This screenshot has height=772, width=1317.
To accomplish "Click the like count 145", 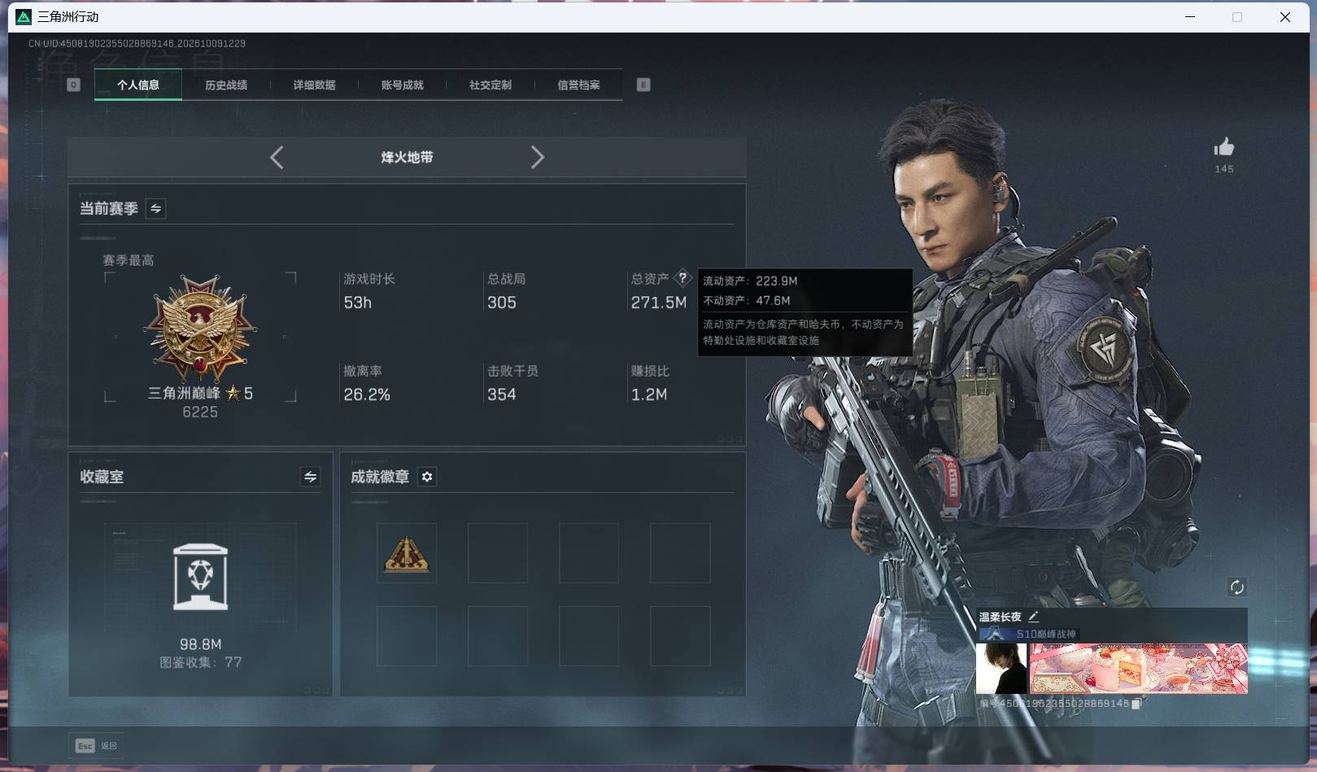I will click(x=1223, y=169).
